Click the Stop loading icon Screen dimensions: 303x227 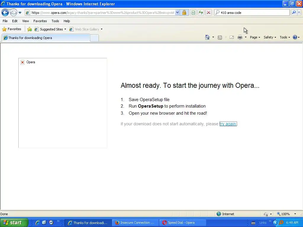tap(209, 13)
